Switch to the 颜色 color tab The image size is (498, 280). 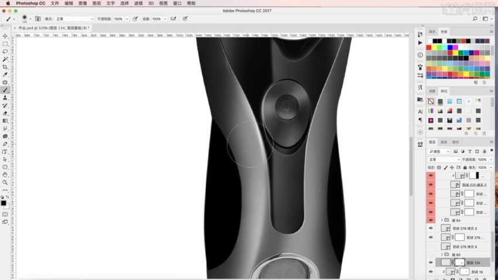(432, 31)
